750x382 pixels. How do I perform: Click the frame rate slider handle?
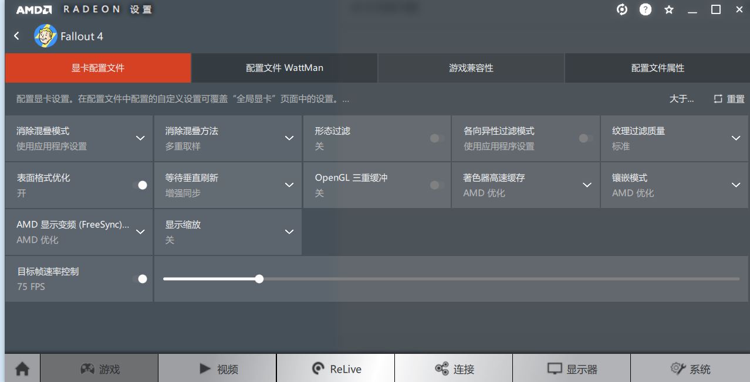click(x=259, y=279)
